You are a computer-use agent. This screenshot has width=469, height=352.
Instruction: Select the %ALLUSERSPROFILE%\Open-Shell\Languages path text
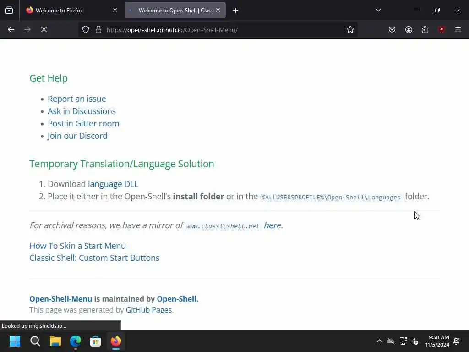(x=331, y=197)
